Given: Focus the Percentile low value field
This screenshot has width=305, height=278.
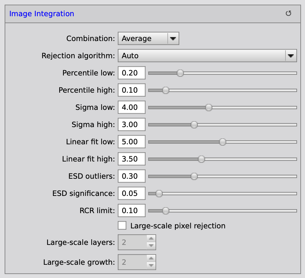Looking at the screenshot, I should tap(132, 73).
